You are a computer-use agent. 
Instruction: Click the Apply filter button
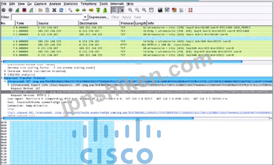click(x=127, y=17)
